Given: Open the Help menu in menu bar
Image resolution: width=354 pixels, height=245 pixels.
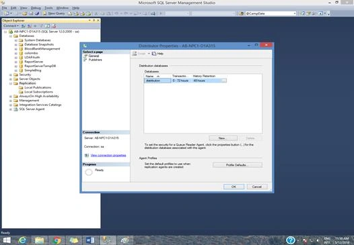Looking at the screenshot, I should 76,8.
